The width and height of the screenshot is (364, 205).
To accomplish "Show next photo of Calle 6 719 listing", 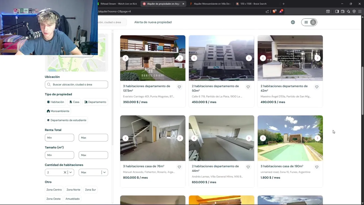I will pos(249,58).
